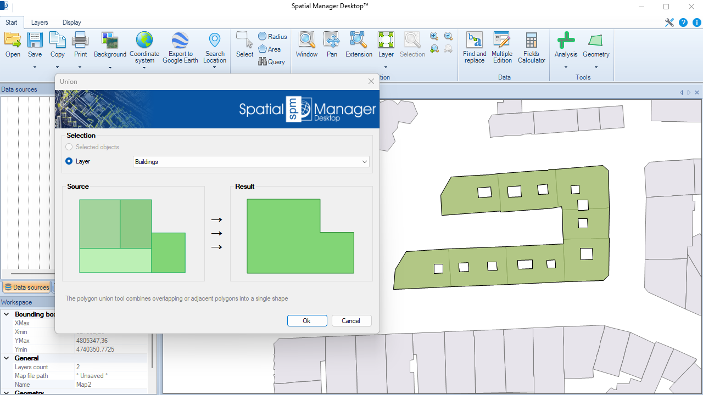Open the Search Location pin tool
Screen dimensions: 703x395
pyautogui.click(x=215, y=40)
